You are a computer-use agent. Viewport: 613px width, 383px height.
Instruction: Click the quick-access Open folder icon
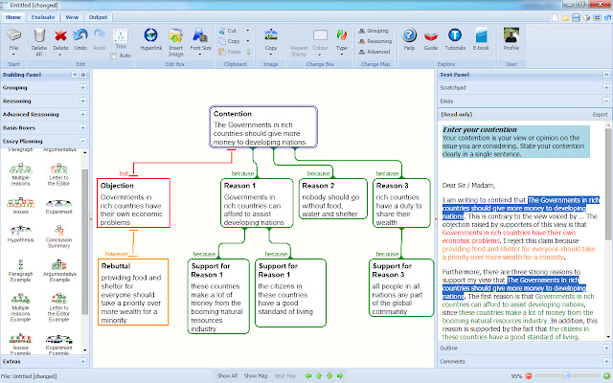click(x=565, y=18)
